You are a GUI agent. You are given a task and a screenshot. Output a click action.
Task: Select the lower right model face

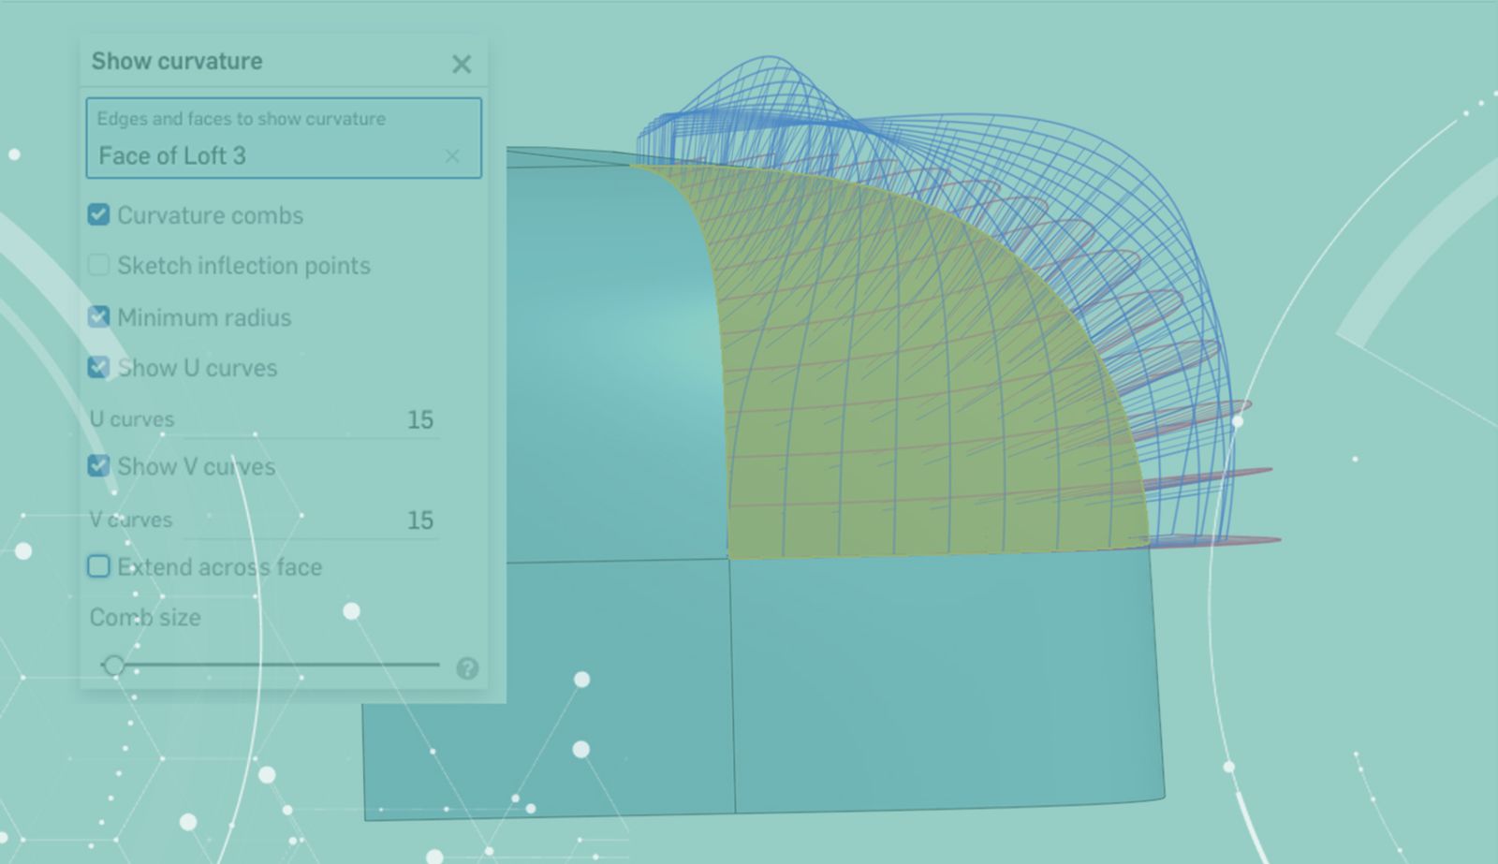tap(946, 683)
